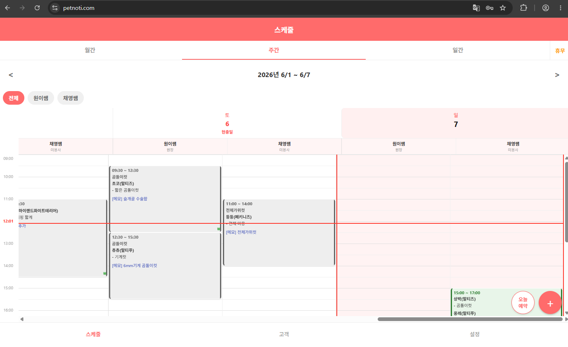
Task: Add a new reservation with the plus button
Action: pyautogui.click(x=550, y=302)
